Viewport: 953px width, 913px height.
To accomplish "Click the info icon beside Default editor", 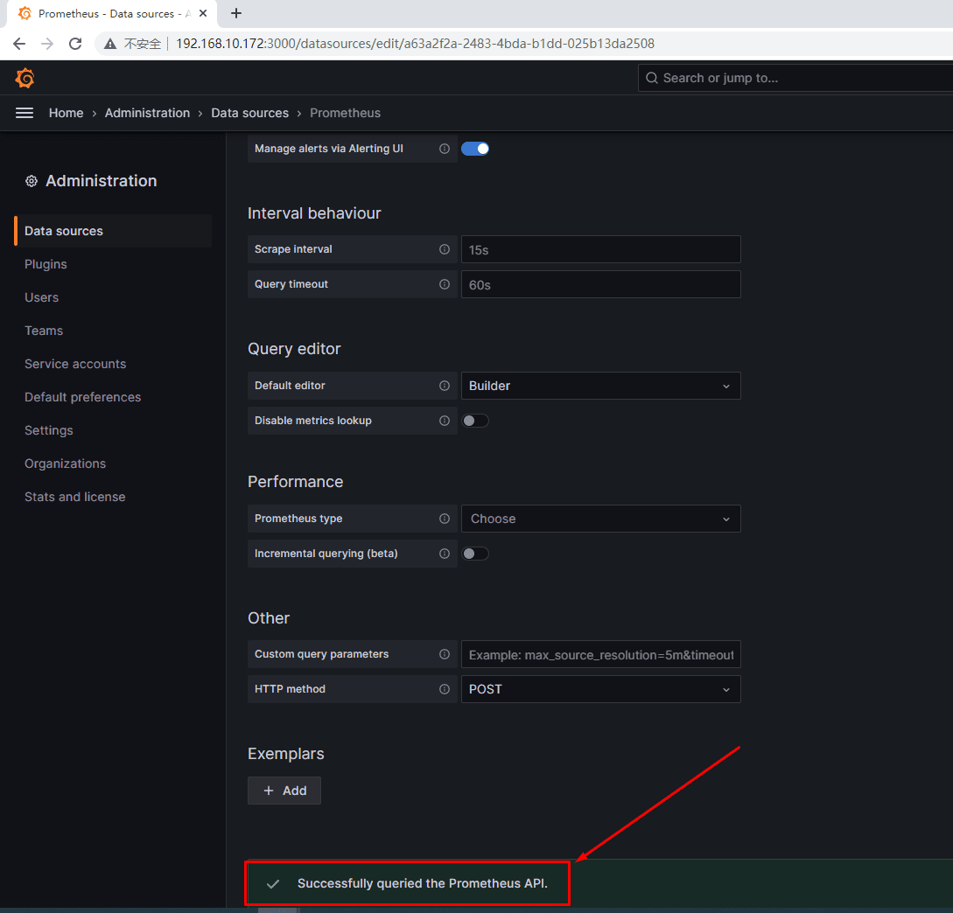I will (445, 386).
